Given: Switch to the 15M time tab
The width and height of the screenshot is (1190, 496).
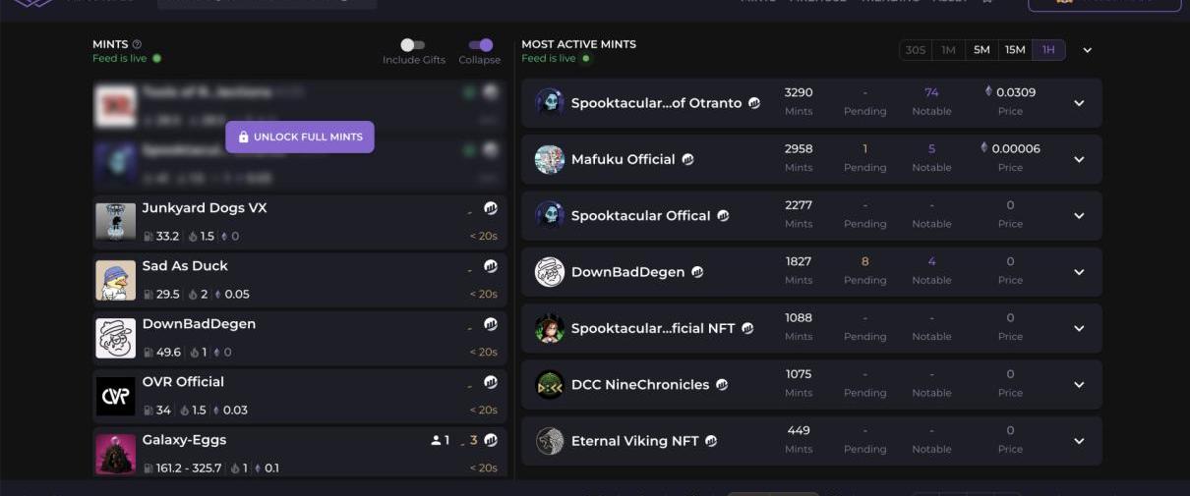Looking at the screenshot, I should [1015, 50].
